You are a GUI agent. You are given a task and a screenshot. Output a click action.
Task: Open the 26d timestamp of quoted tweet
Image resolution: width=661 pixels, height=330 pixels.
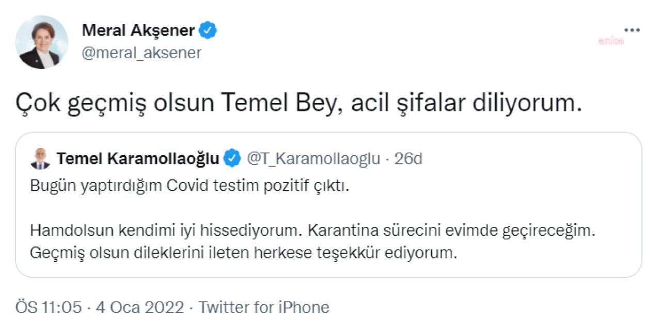407,158
